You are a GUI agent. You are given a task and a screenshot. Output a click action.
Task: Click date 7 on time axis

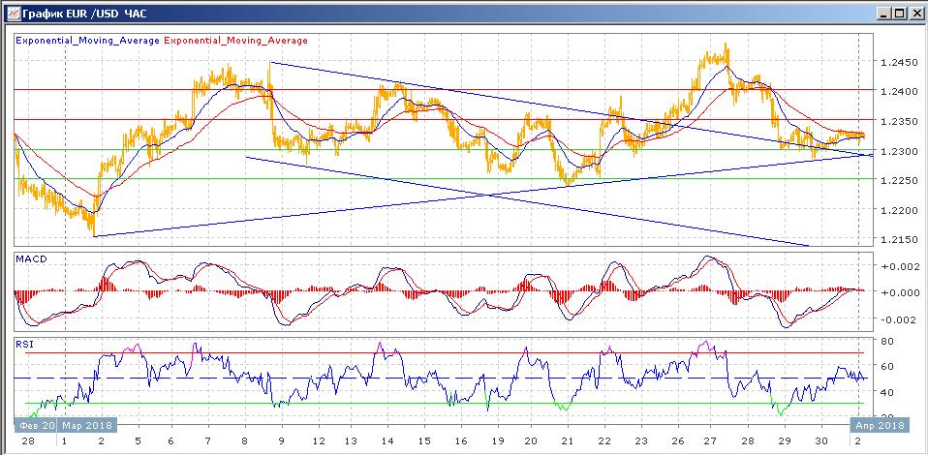(207, 441)
